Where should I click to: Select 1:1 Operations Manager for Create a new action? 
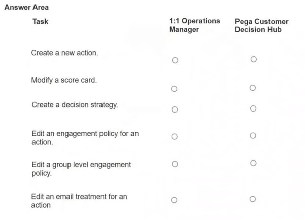[175, 60]
